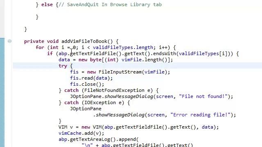Click the blue change bar in left ruler
This screenshot has height=147, width=262.
coord(2,92)
